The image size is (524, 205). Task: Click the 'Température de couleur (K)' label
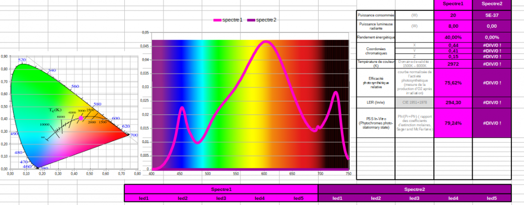coord(376,64)
